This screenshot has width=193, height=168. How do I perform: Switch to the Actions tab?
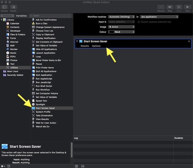[x=7, y=16]
